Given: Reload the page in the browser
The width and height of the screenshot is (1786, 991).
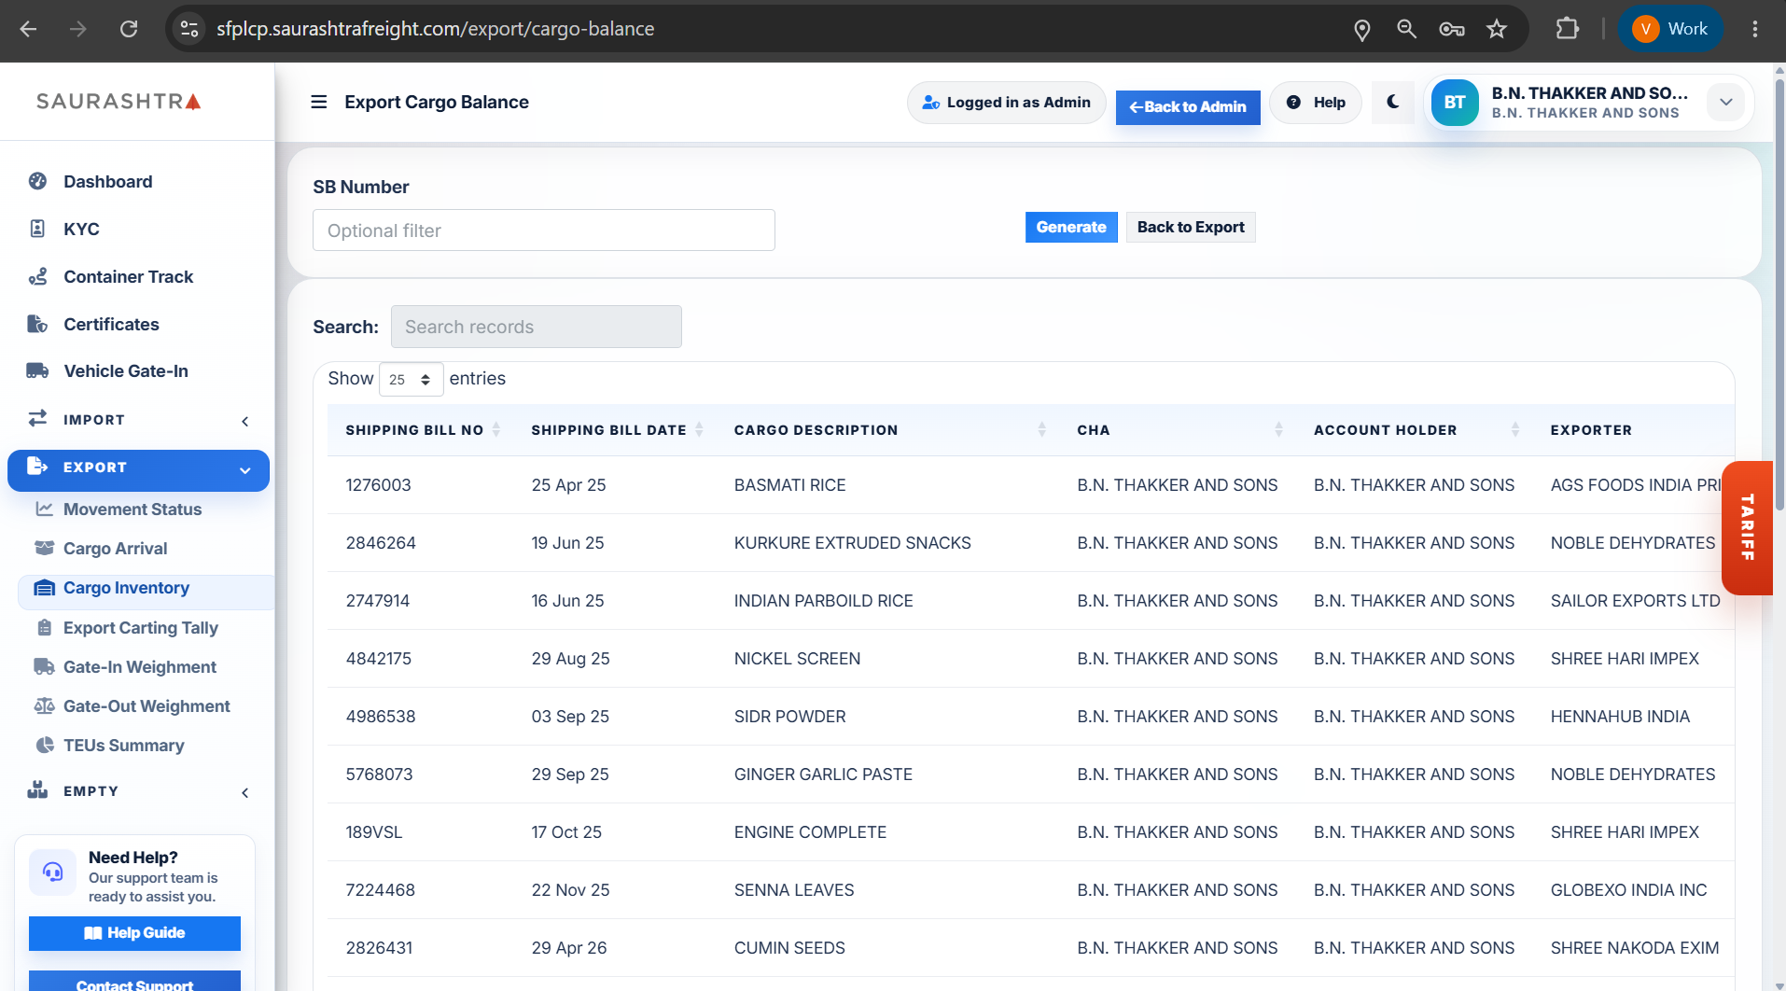Looking at the screenshot, I should pyautogui.click(x=129, y=29).
